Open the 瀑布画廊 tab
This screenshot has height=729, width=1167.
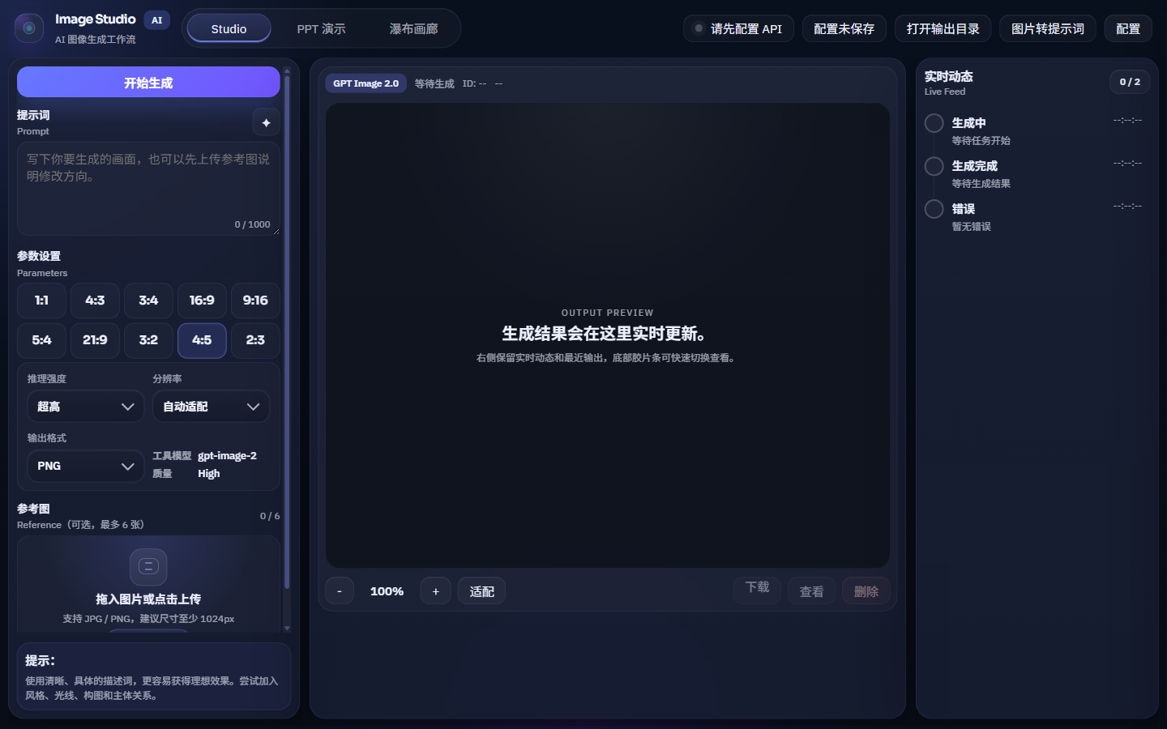413,28
